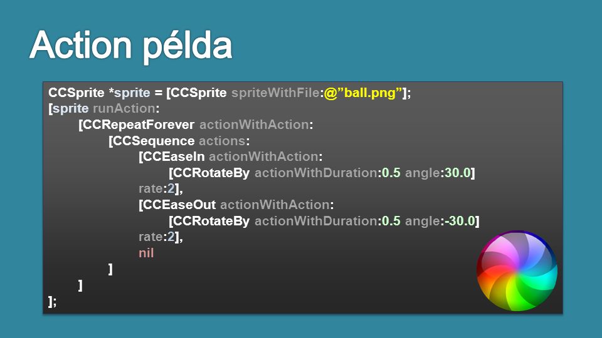Click the CCRepeatForever class name

click(139, 125)
